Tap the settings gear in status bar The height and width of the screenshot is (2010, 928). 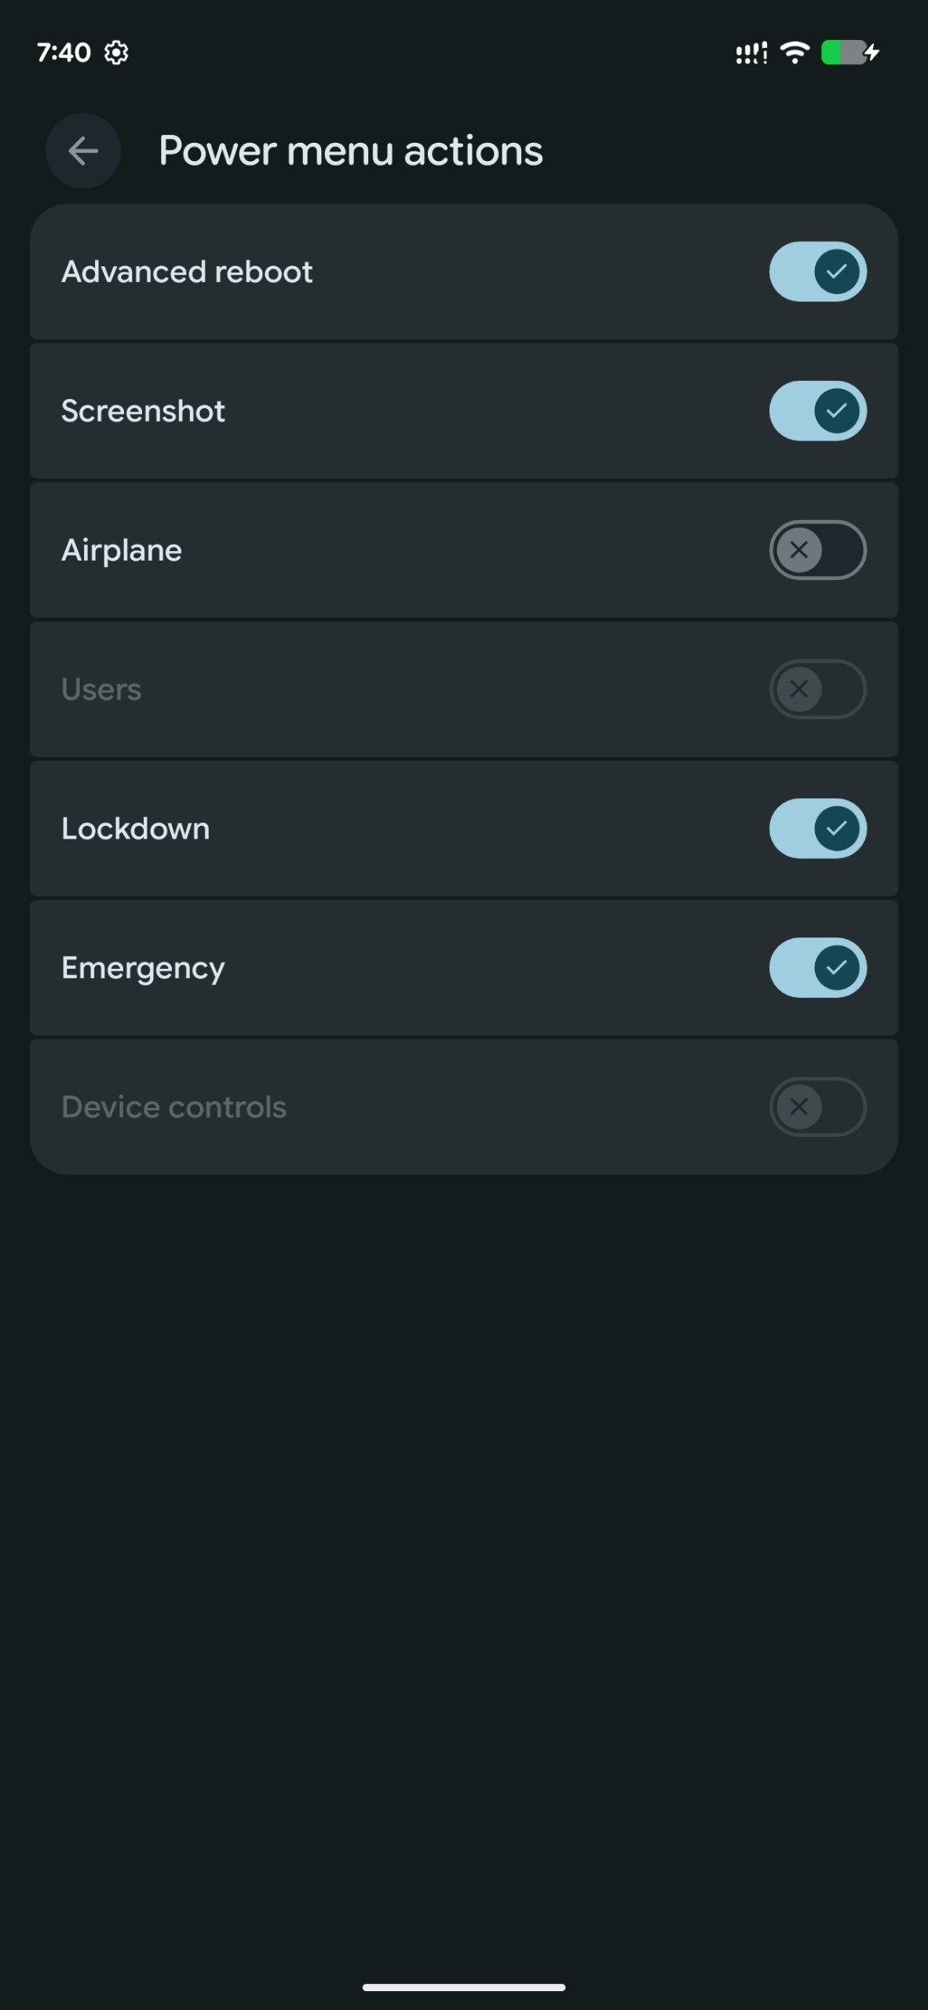click(116, 53)
